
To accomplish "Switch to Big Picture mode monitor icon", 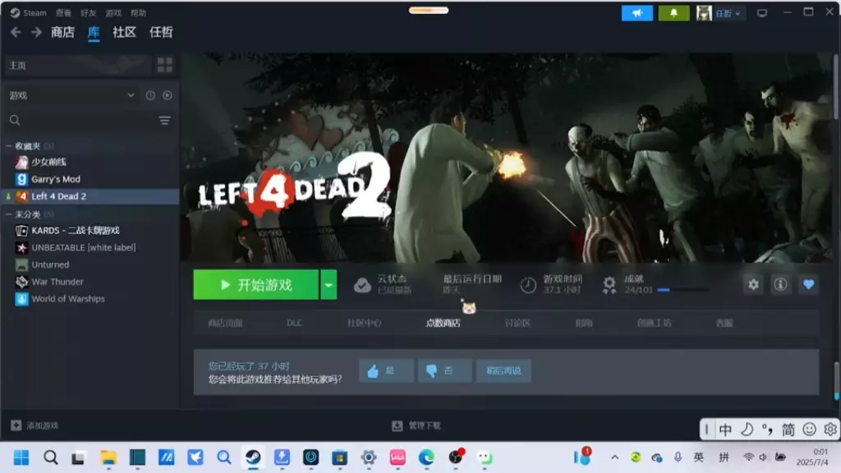I will 761,13.
